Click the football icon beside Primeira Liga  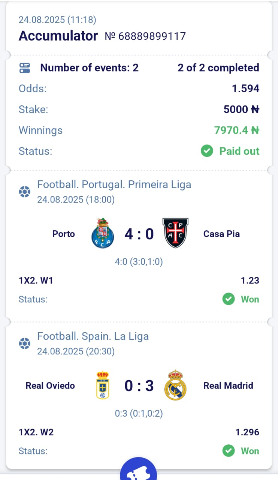(25, 192)
